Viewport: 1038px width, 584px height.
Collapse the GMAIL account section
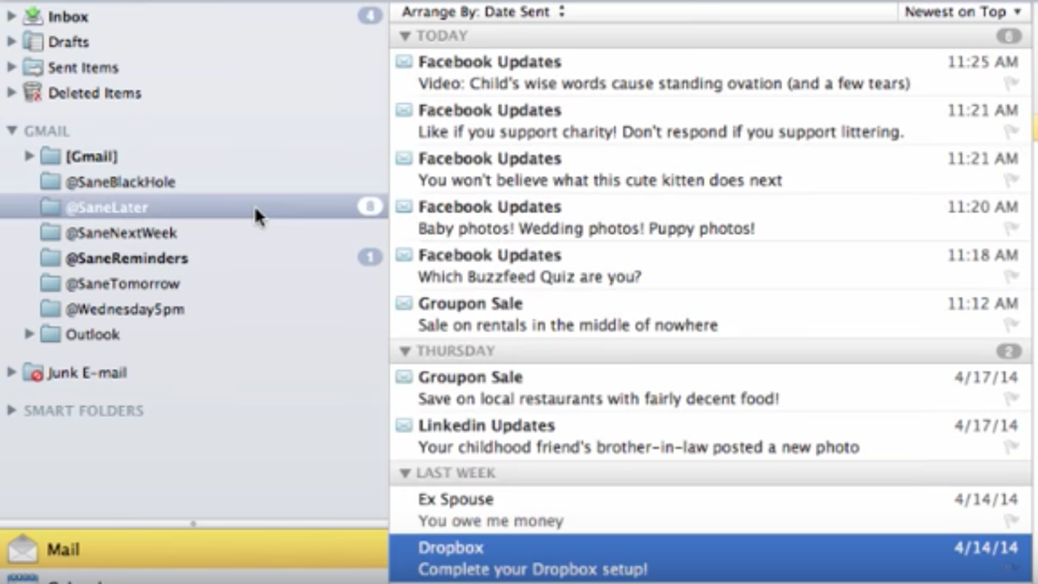tap(12, 131)
